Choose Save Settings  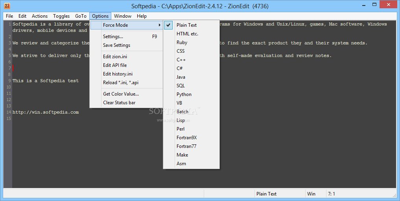click(x=127, y=45)
